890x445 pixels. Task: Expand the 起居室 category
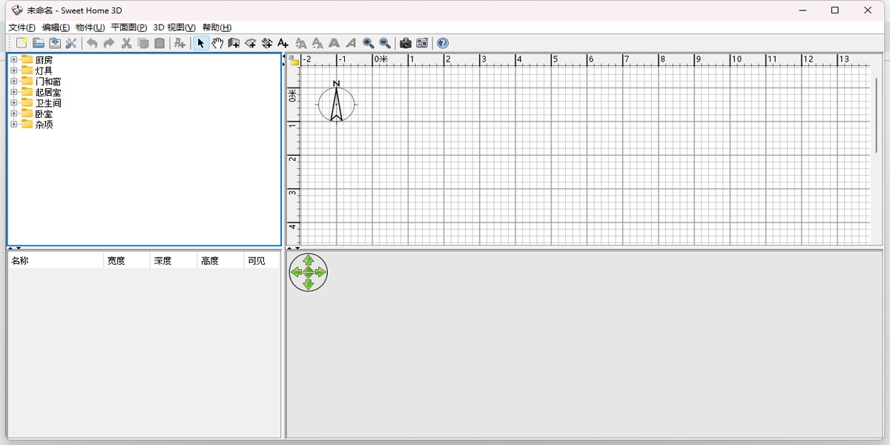13,92
